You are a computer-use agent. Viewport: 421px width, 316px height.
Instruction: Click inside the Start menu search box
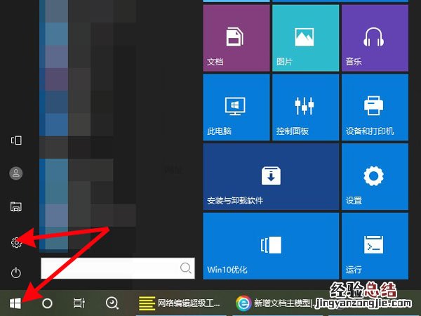coord(118,268)
